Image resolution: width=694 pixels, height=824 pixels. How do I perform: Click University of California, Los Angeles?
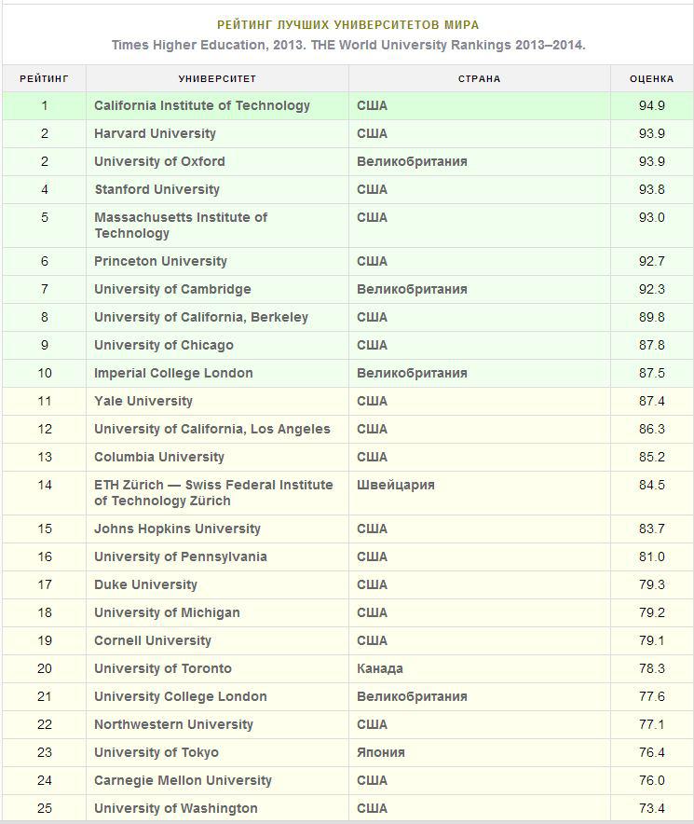click(x=211, y=429)
